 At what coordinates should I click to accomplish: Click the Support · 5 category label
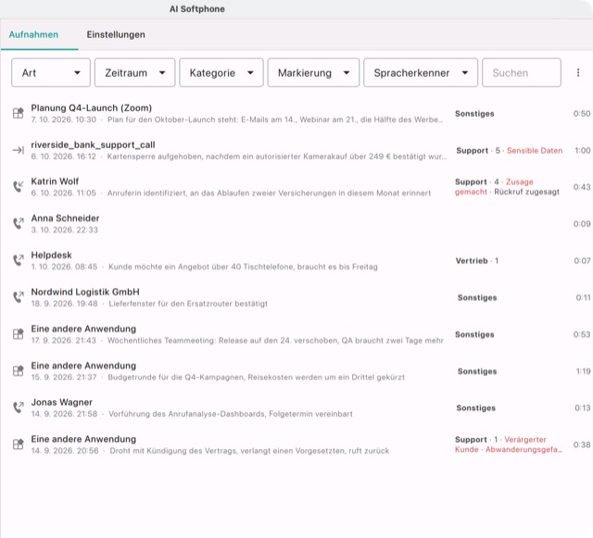(x=478, y=151)
